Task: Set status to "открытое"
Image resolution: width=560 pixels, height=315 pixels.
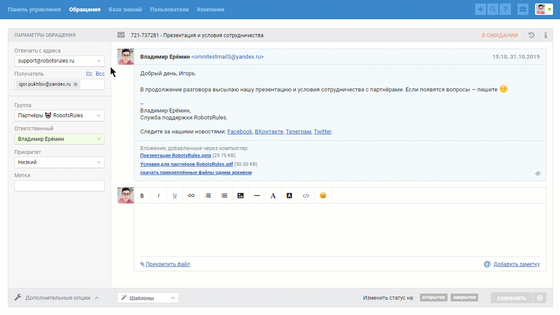Action: (434, 297)
